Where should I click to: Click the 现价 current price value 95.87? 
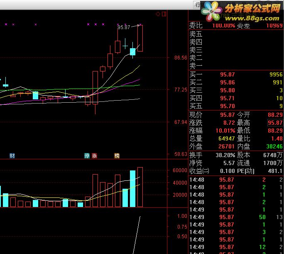click(x=227, y=115)
